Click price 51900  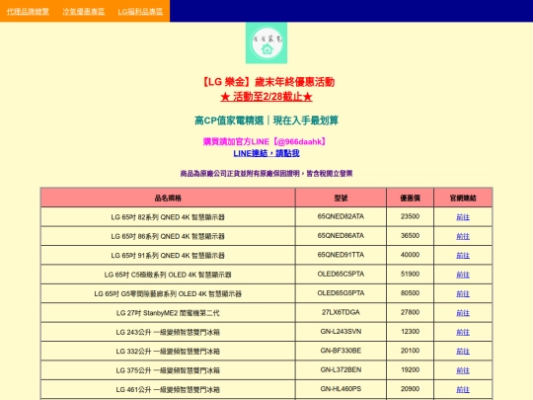[x=410, y=274]
